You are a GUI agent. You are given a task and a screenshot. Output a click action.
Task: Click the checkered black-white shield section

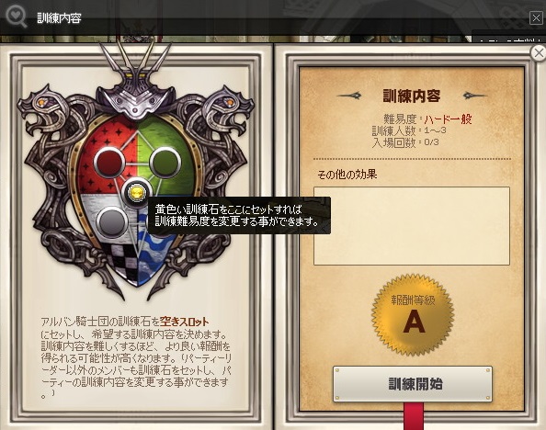click(119, 261)
